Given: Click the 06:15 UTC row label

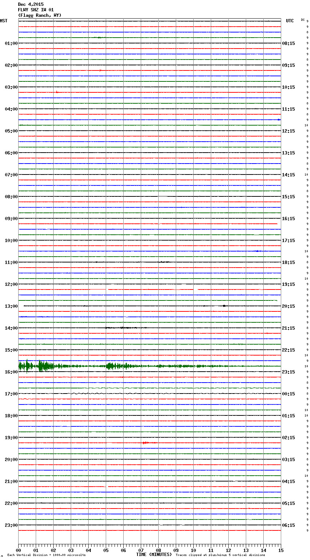Looking at the screenshot, I should 288,525.
